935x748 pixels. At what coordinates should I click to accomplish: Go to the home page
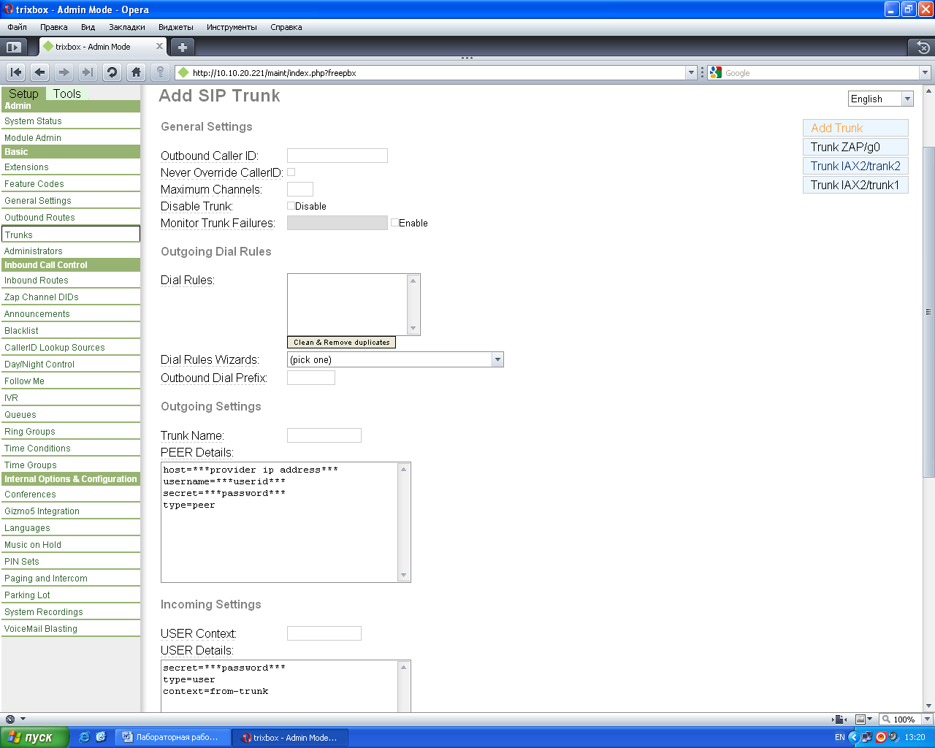pyautogui.click(x=136, y=72)
